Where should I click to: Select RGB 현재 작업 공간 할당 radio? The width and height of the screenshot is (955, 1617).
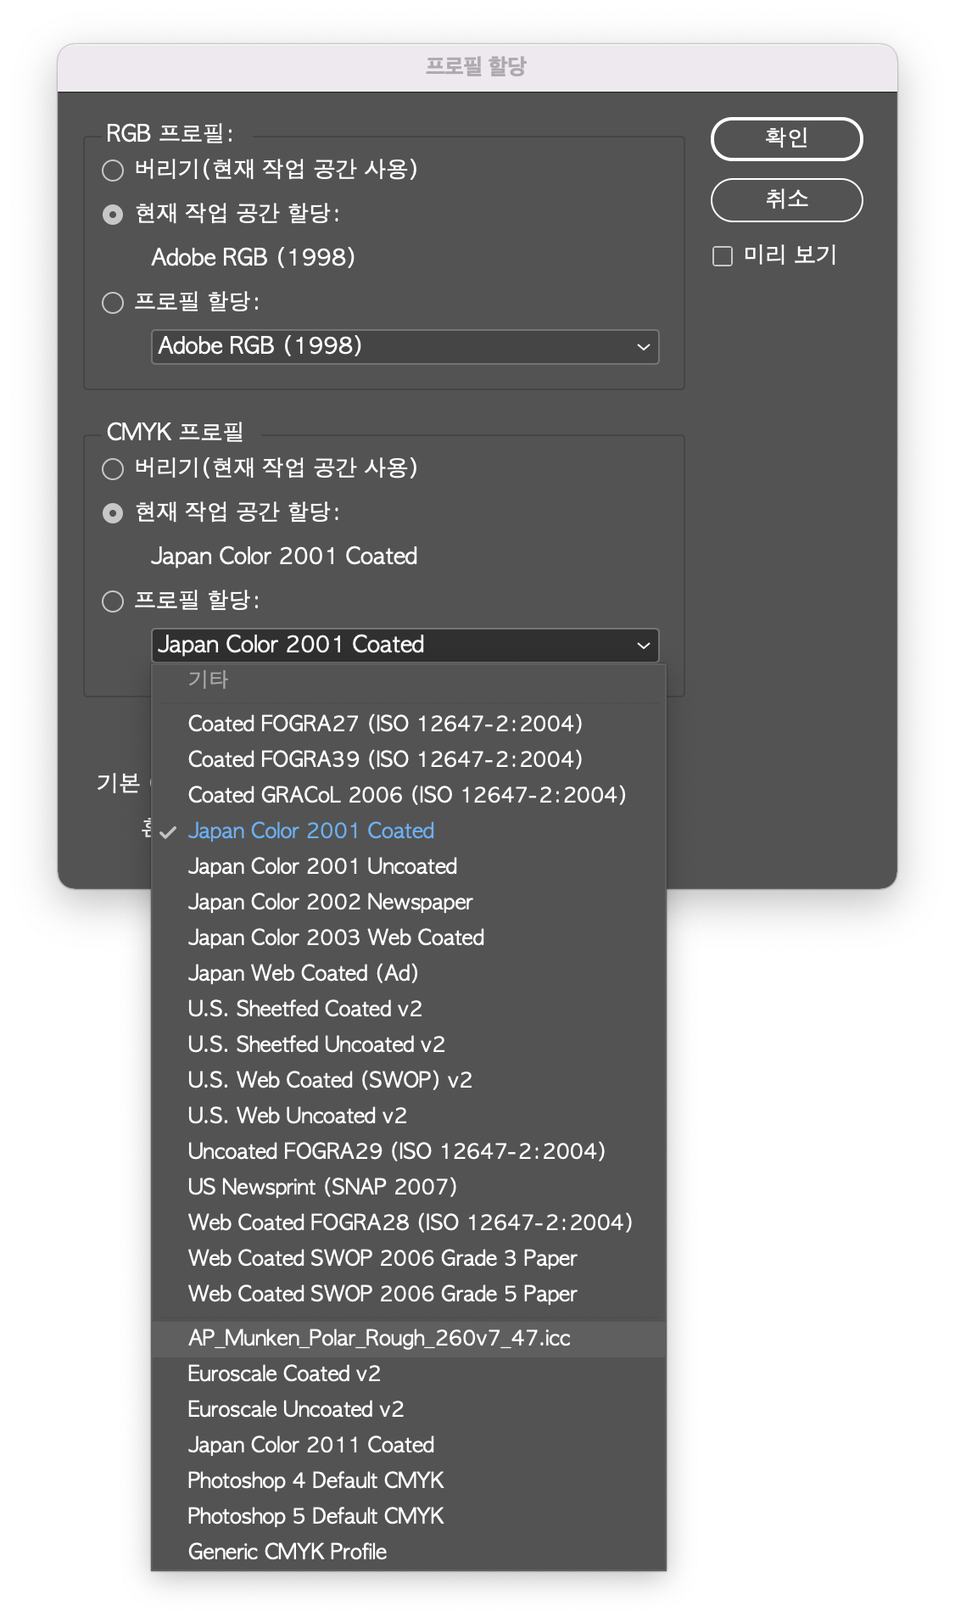tap(113, 215)
